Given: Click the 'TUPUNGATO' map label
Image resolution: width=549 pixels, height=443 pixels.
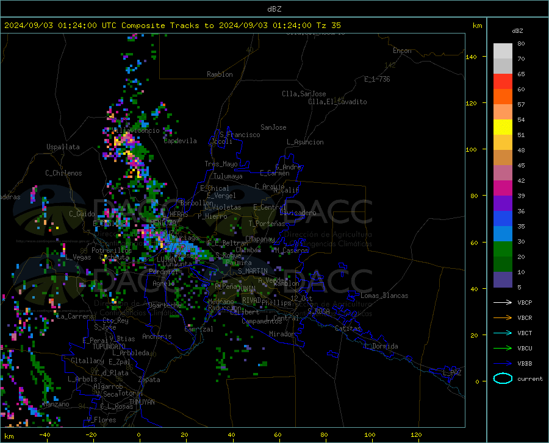Looking at the screenshot, I should click(109, 347).
